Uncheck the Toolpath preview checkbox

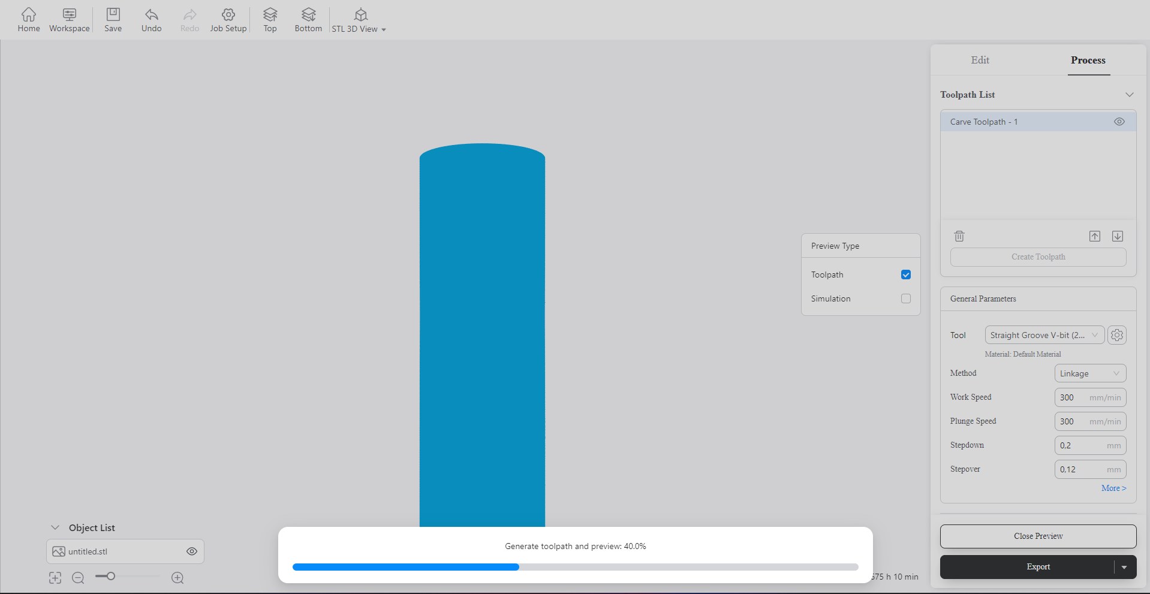[x=906, y=275]
